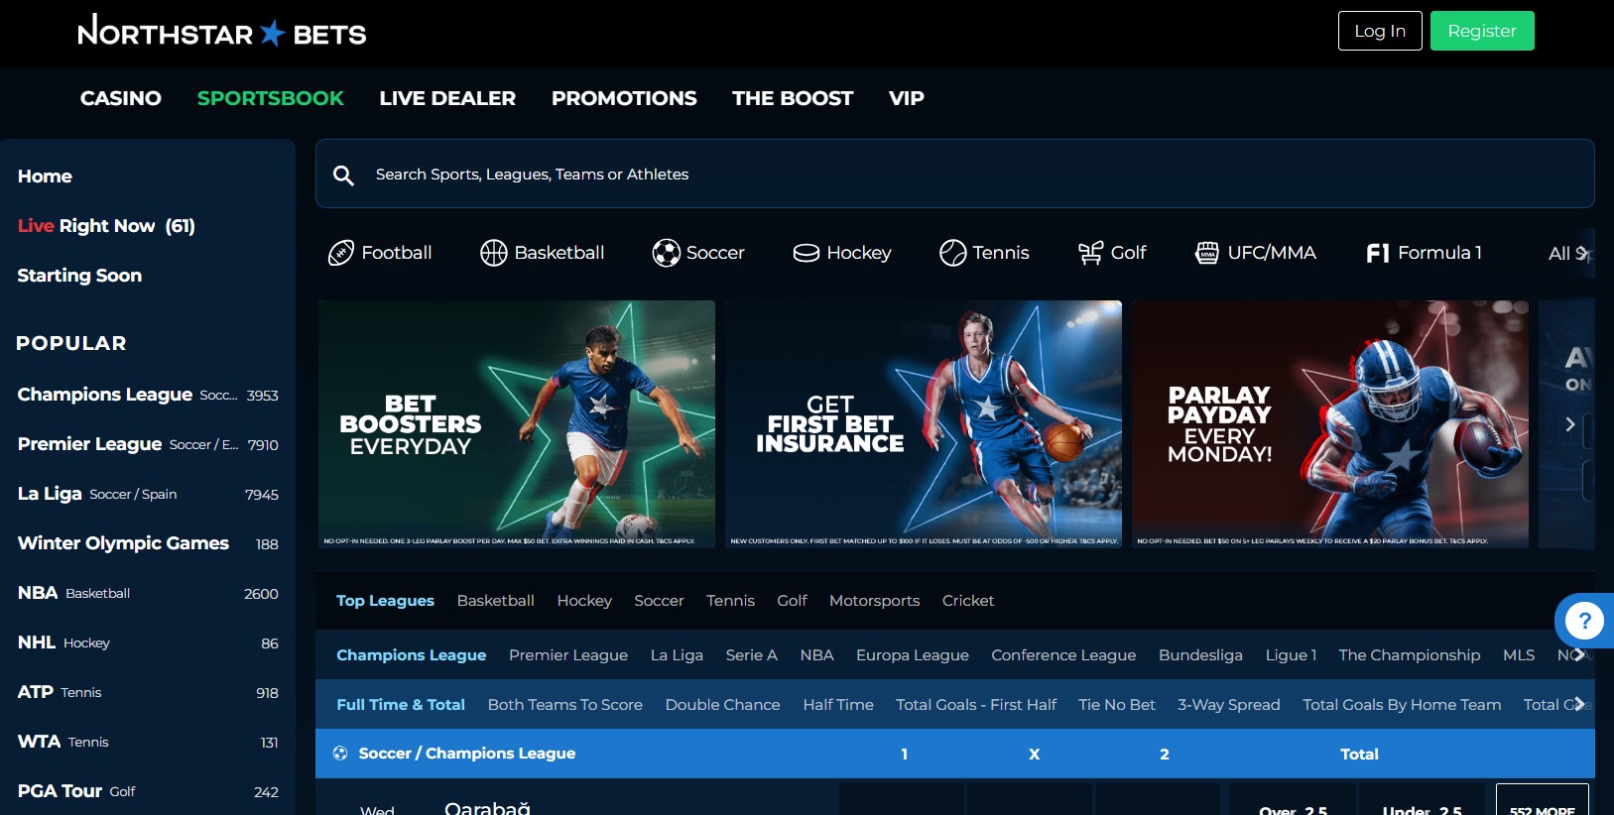Select the Tennis sport icon
Screen dimensions: 1614x815
[x=952, y=253]
